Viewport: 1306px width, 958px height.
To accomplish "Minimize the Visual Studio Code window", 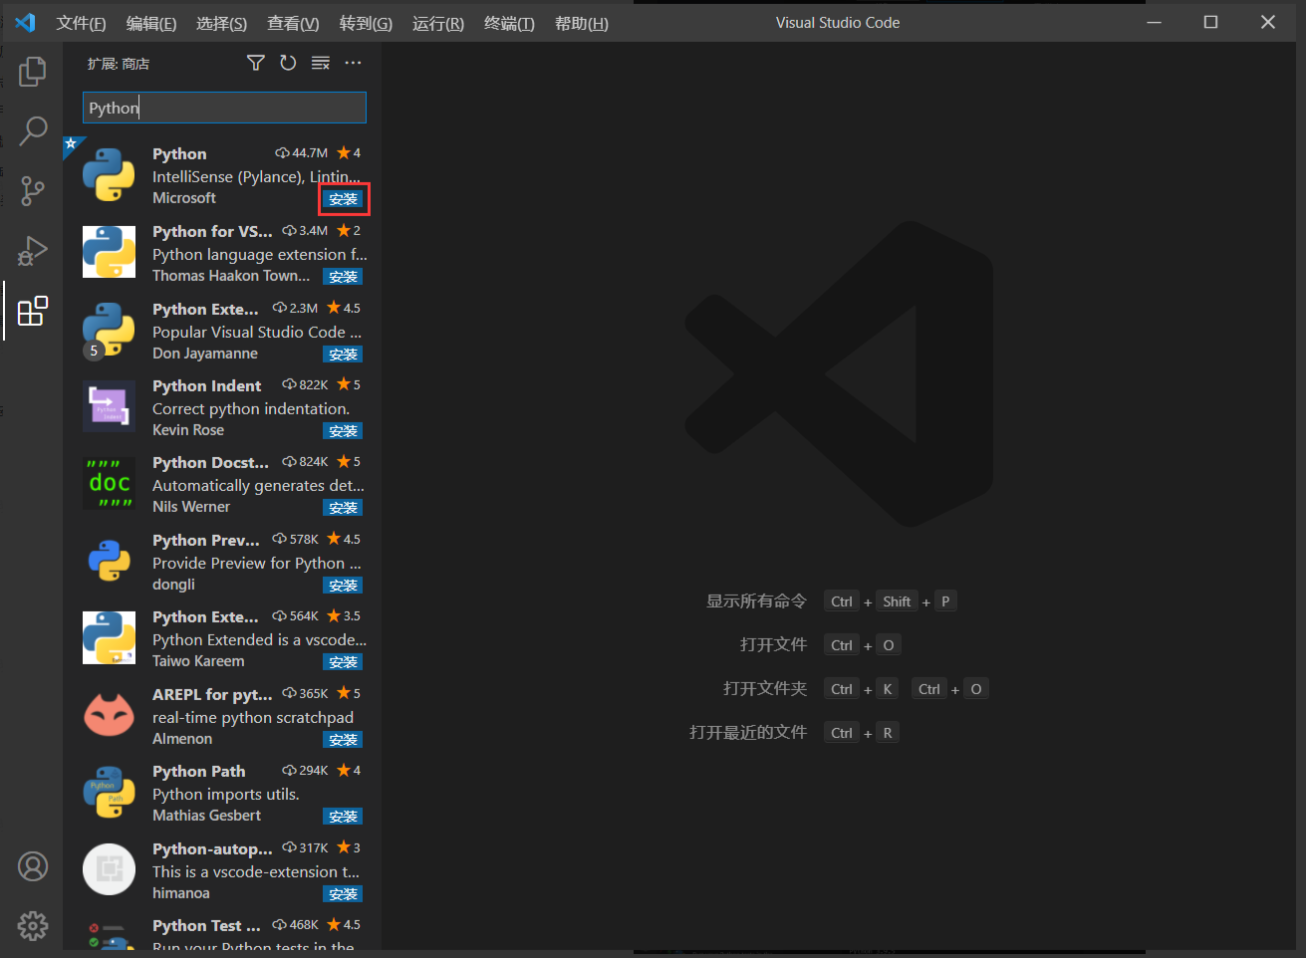I will (x=1155, y=22).
